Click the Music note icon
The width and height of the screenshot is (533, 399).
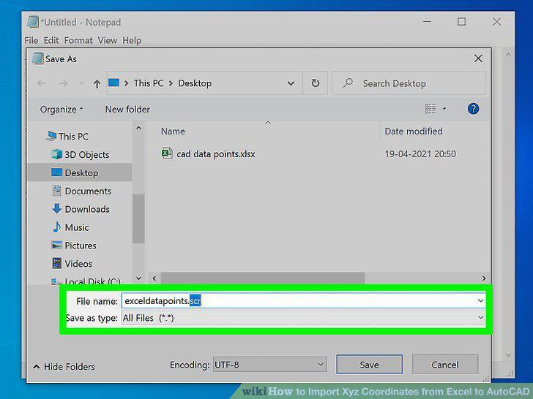coord(56,227)
